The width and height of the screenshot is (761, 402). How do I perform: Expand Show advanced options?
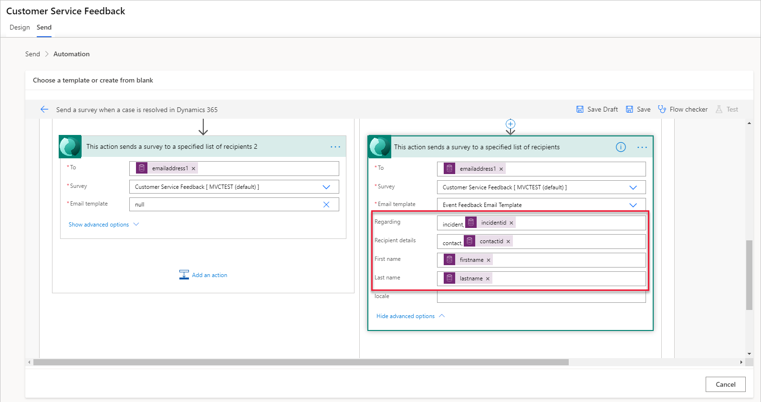pos(104,225)
